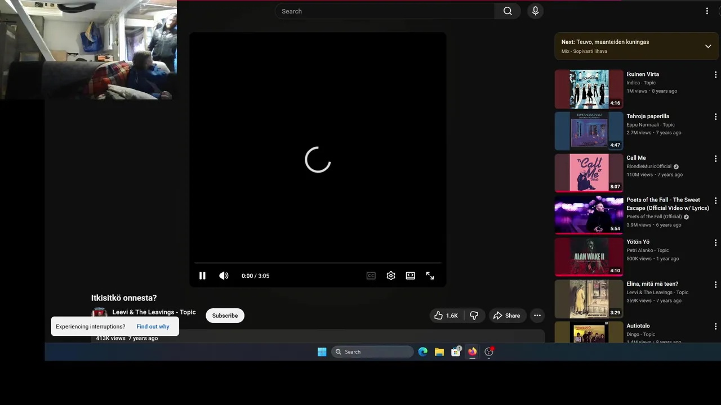Open the options menu for Tahroja paperilla

pos(715,117)
